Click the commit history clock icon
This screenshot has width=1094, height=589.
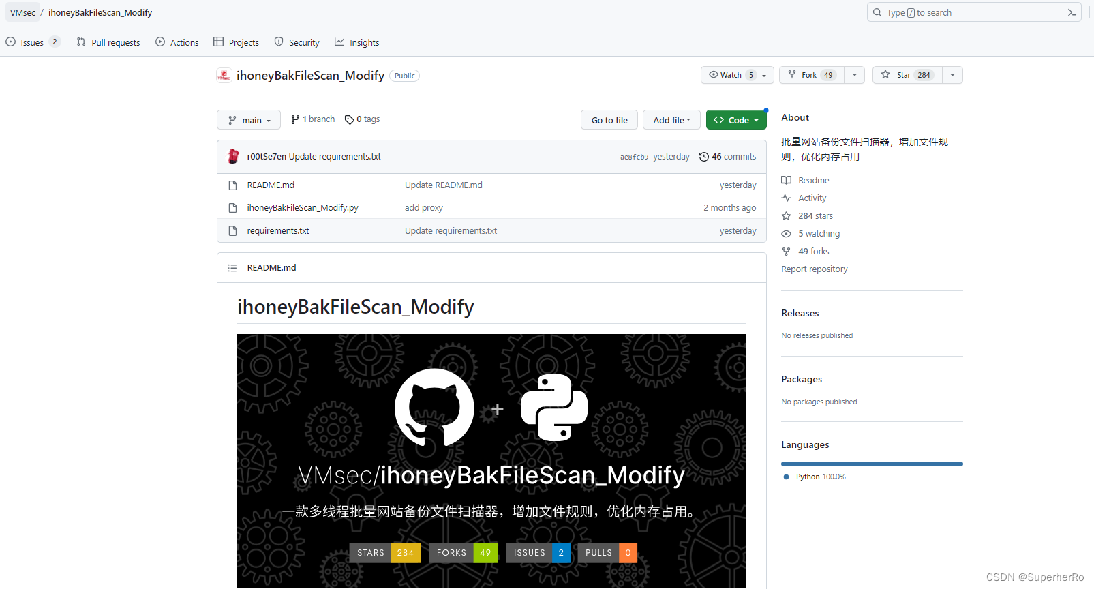(x=704, y=157)
